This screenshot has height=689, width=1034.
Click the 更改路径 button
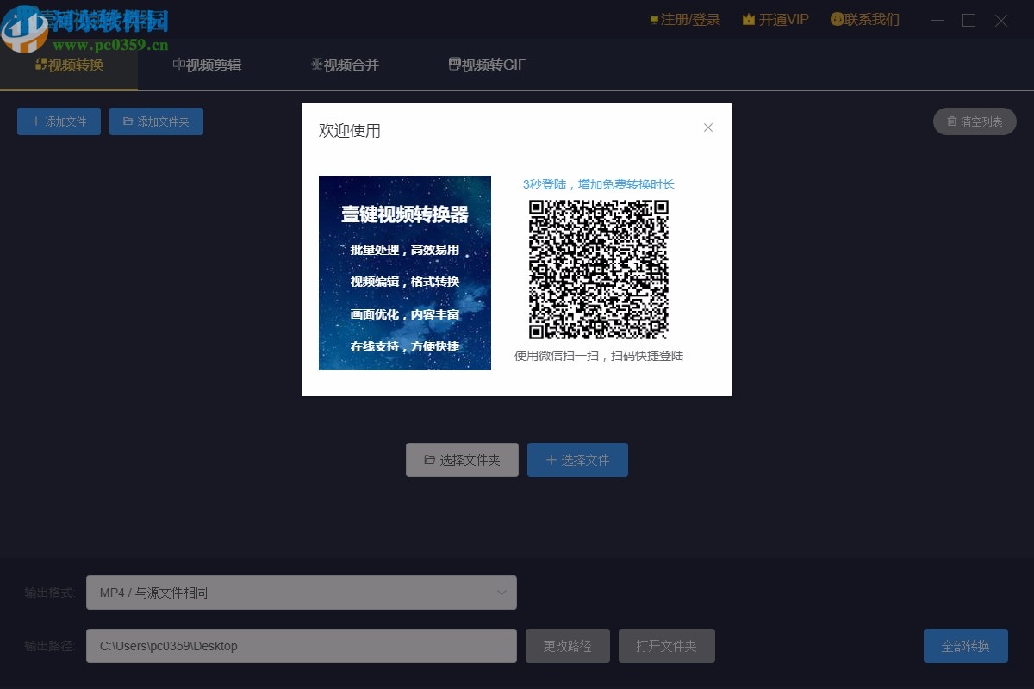[568, 646]
